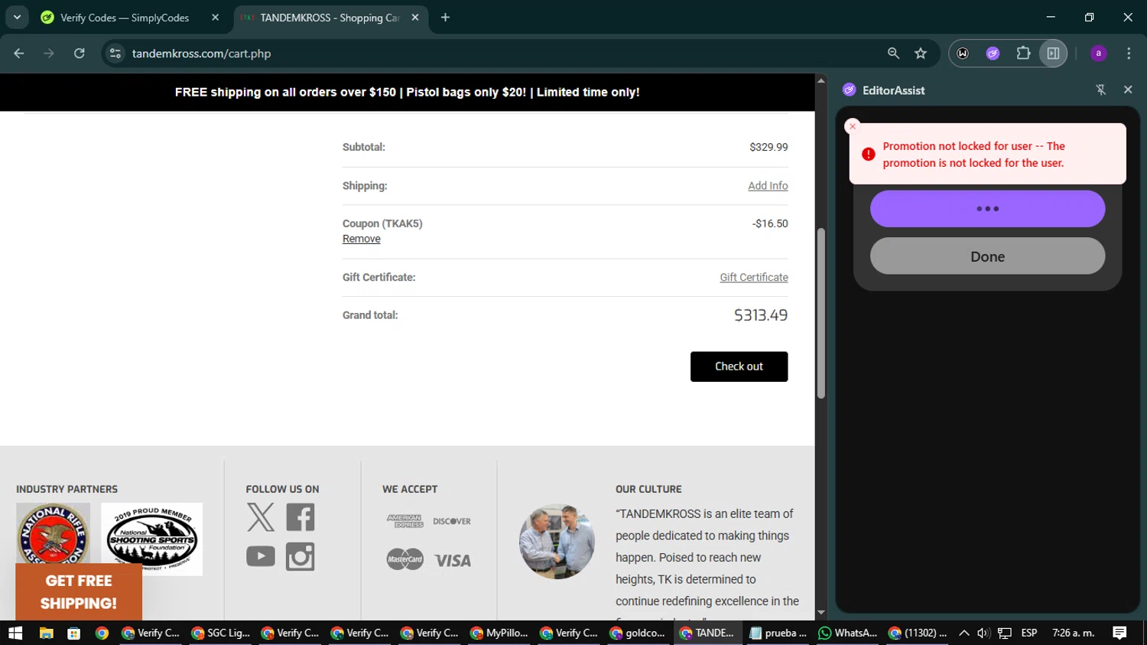
Task: Click the Discover payment logo
Action: [x=452, y=521]
